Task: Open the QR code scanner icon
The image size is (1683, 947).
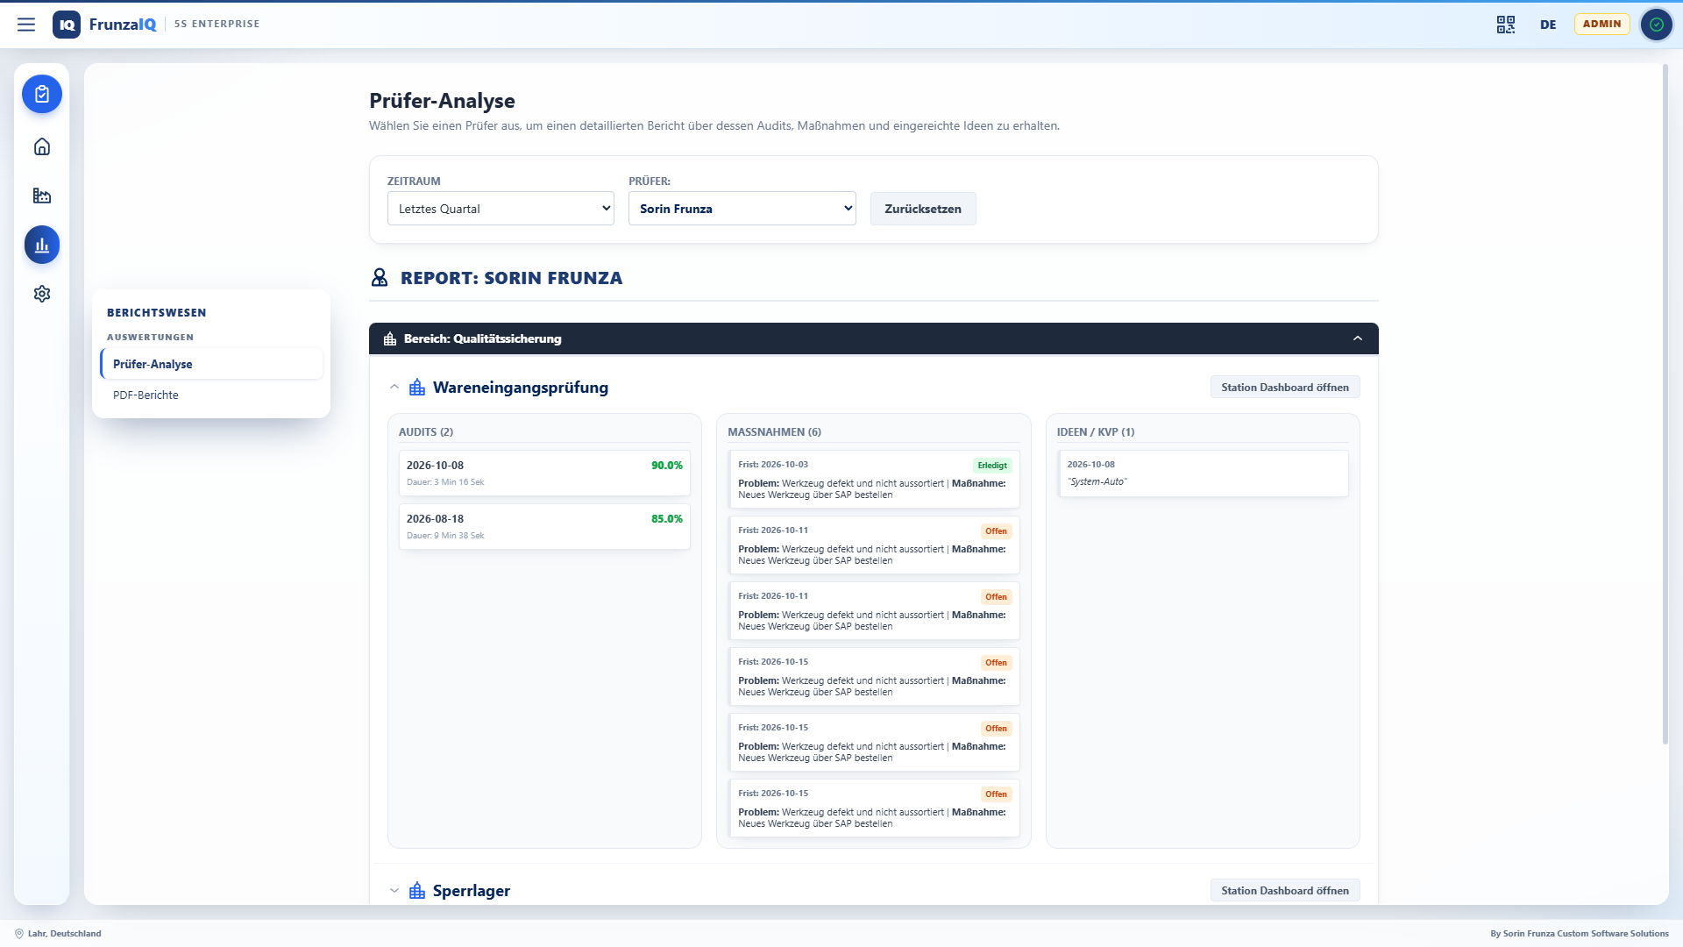Action: click(x=1506, y=25)
